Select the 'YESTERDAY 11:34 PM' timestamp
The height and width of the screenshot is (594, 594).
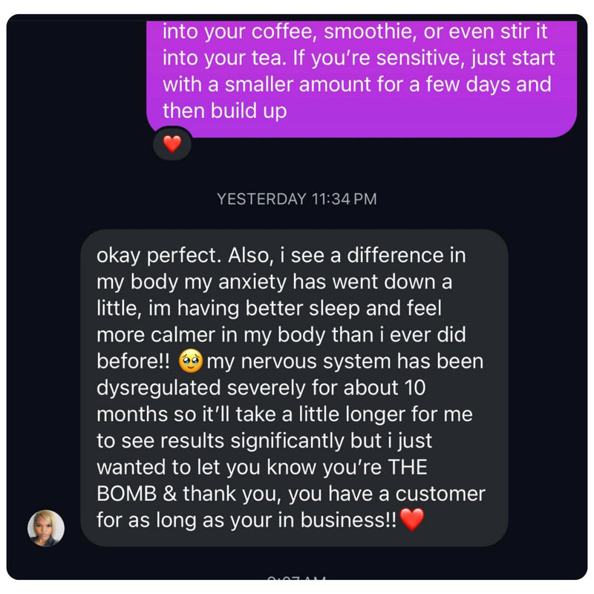coord(296,199)
